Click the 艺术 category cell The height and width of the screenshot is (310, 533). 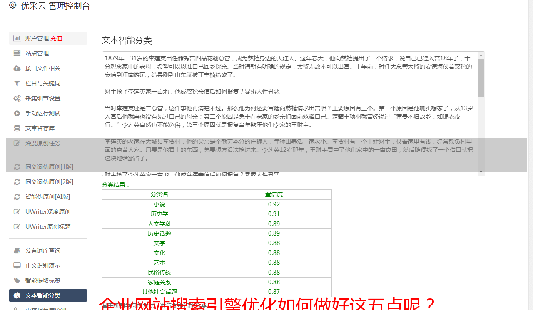point(159,263)
